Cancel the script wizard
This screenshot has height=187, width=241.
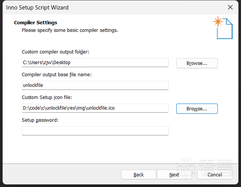click(215, 174)
